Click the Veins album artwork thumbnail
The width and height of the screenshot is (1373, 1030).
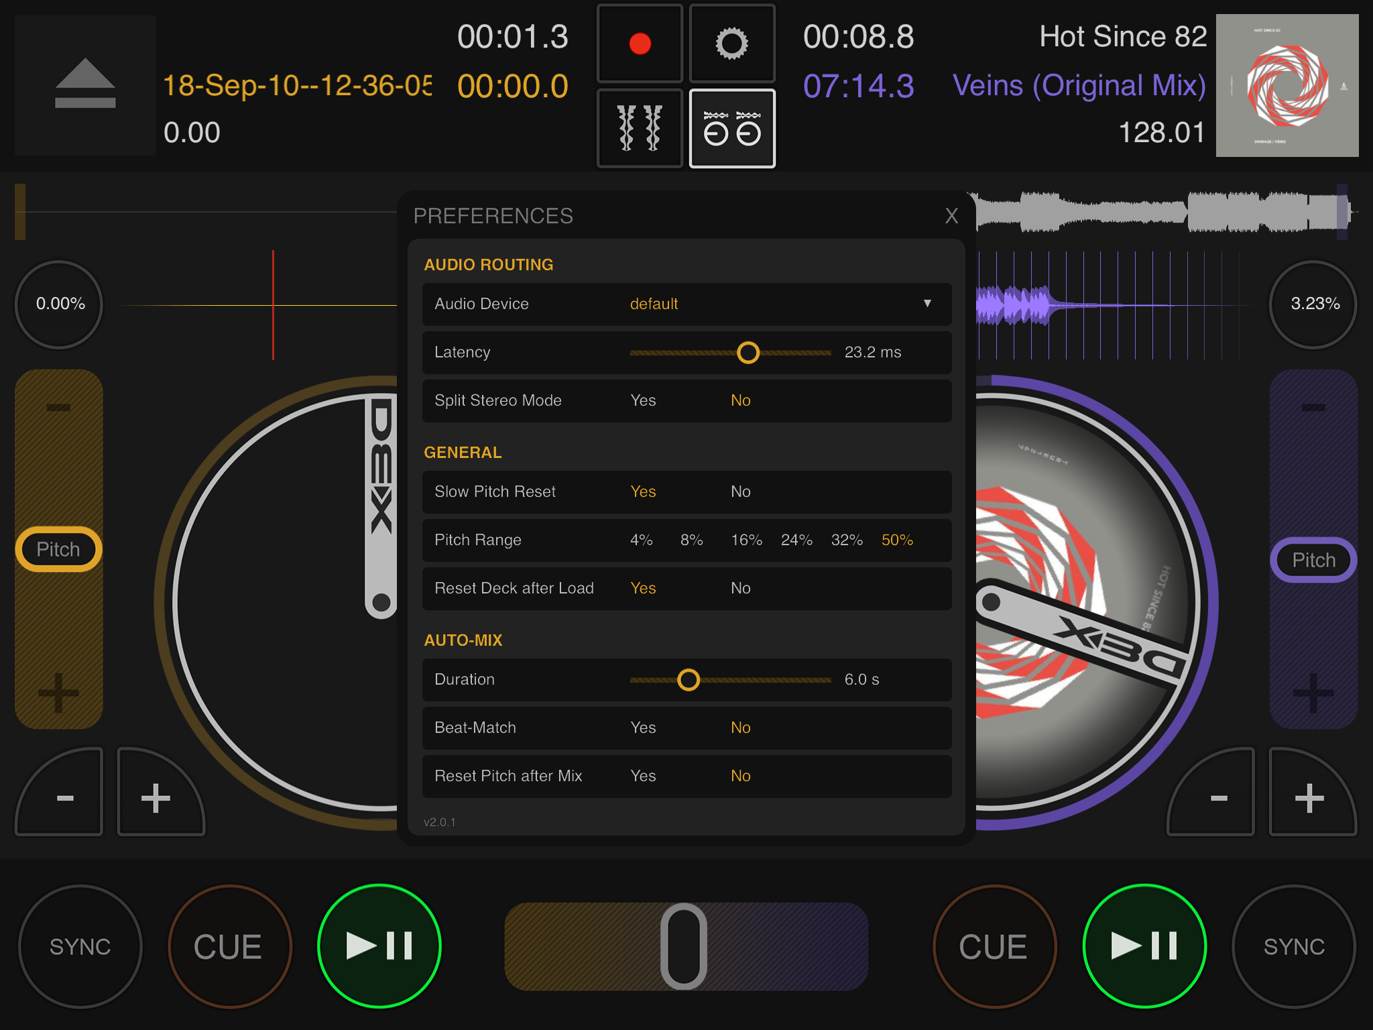pos(1287,85)
